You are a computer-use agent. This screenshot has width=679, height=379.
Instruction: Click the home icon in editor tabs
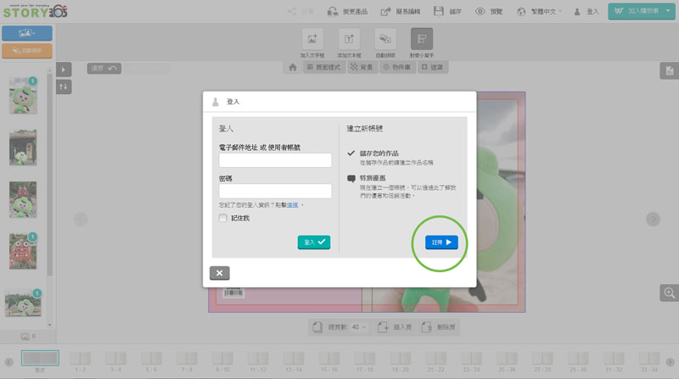click(292, 67)
